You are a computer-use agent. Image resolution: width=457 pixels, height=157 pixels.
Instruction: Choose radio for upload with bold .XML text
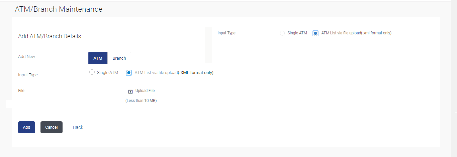(x=129, y=73)
